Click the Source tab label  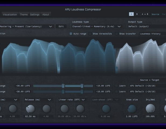155,14
